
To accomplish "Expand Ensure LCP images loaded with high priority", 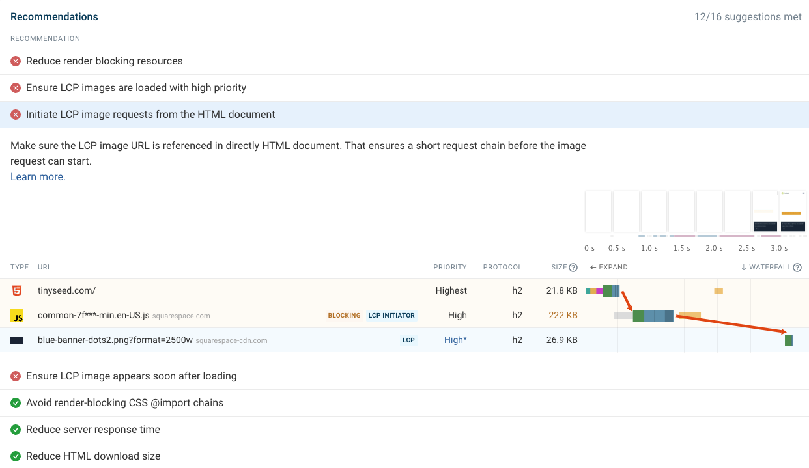I will (x=136, y=88).
